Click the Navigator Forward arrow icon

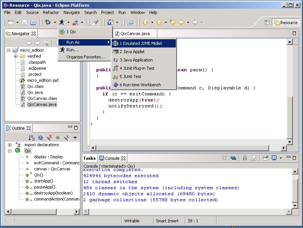click(x=37, y=43)
